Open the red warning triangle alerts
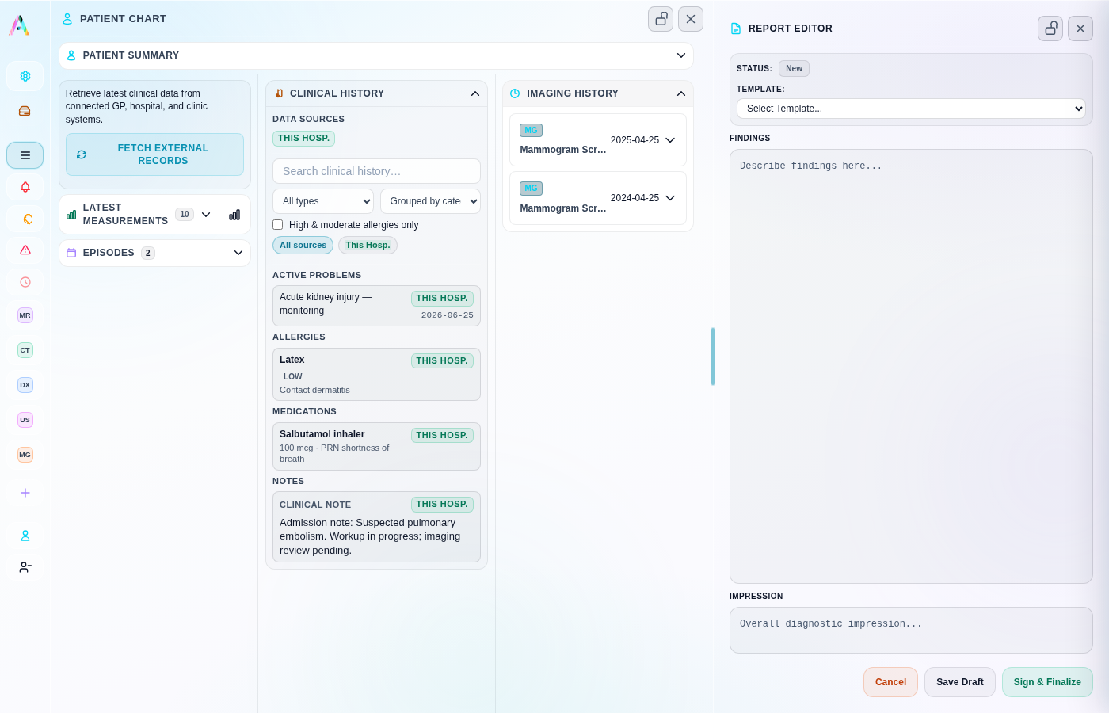The height and width of the screenshot is (713, 1109). tap(25, 250)
